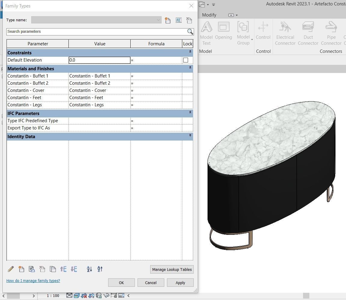Click the Model Text tool in the Revit ribbon
Viewport: 346px width, 300px height.
pyautogui.click(x=206, y=33)
